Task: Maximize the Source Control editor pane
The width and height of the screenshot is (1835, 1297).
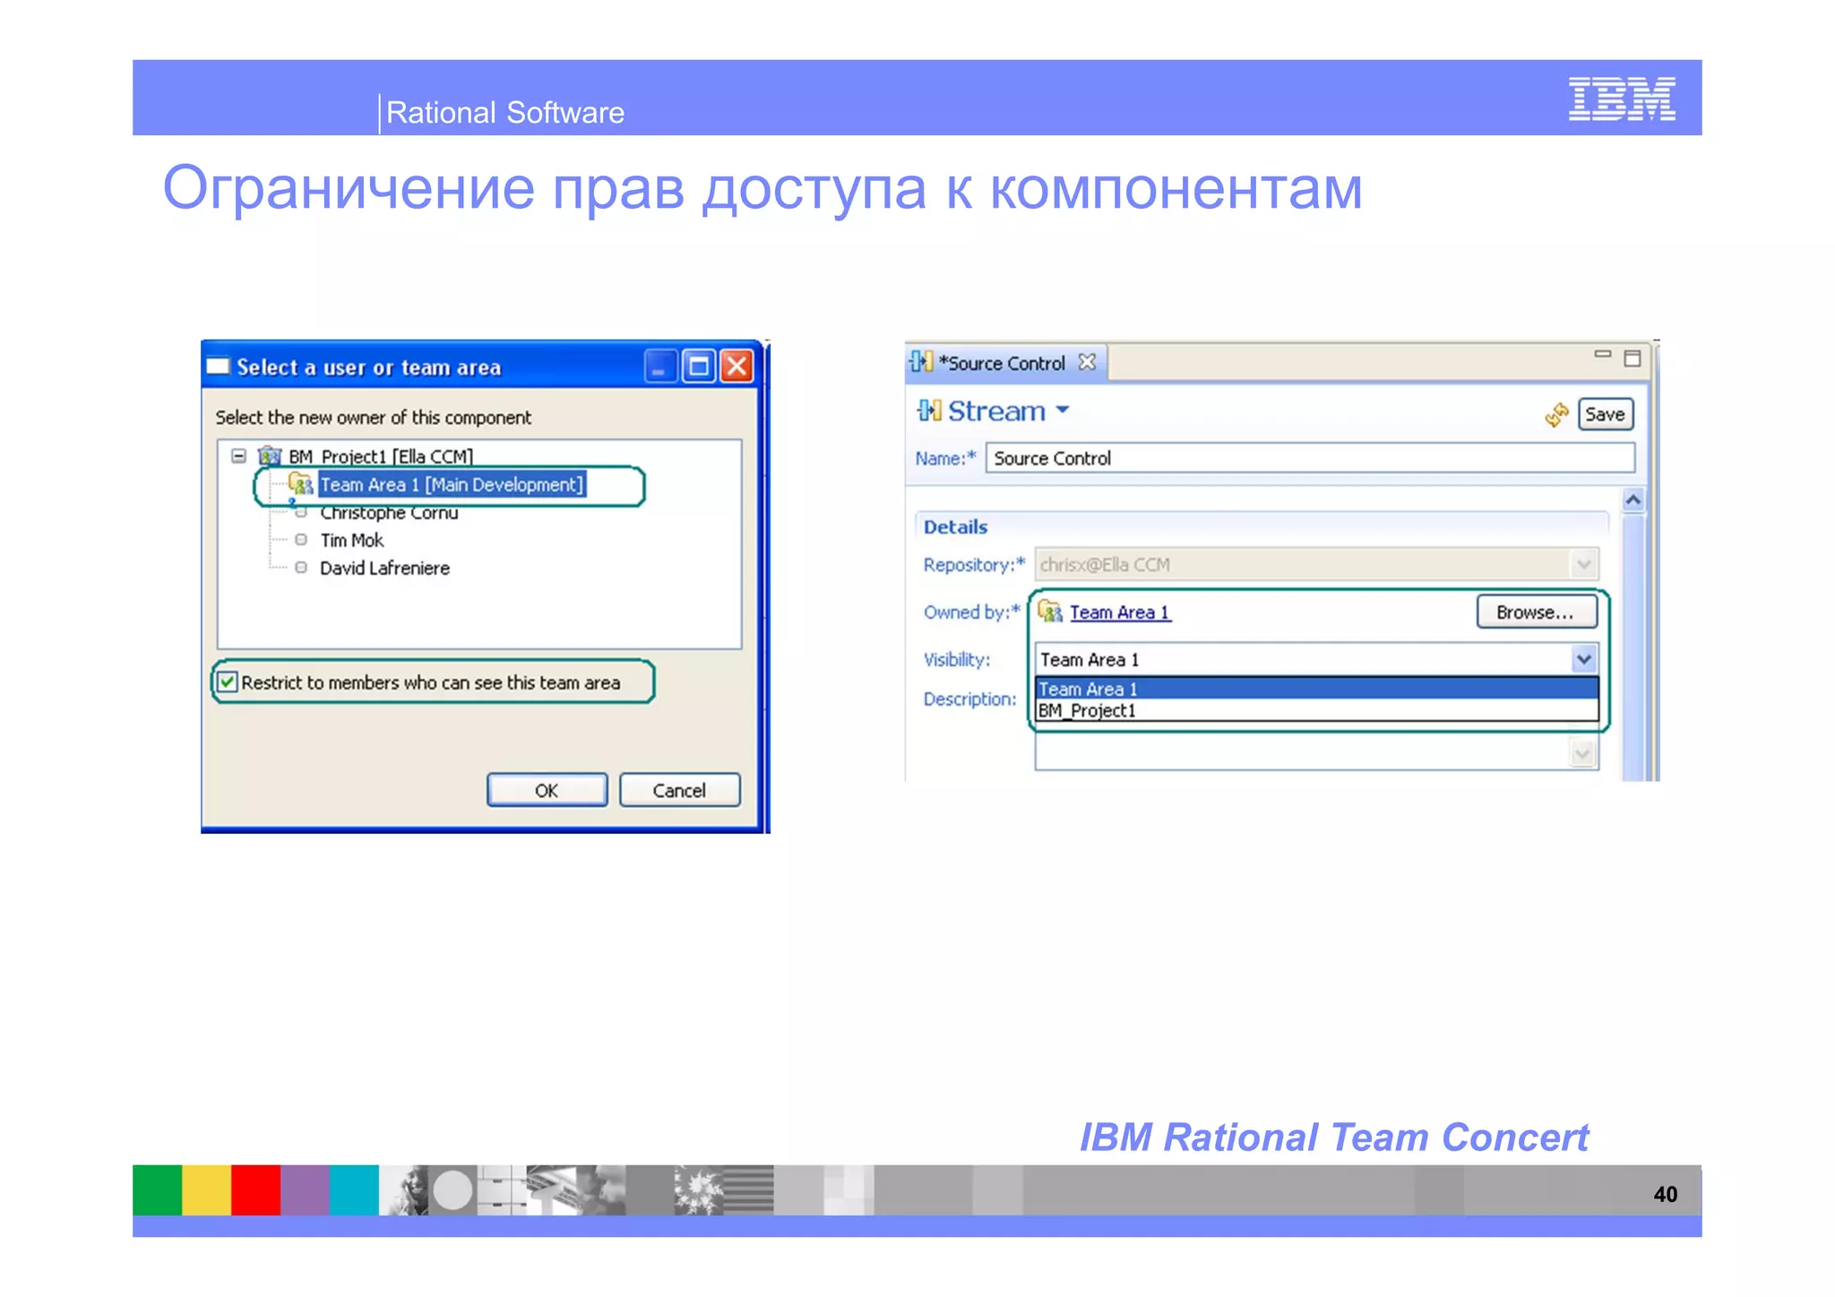Action: coord(1633,358)
